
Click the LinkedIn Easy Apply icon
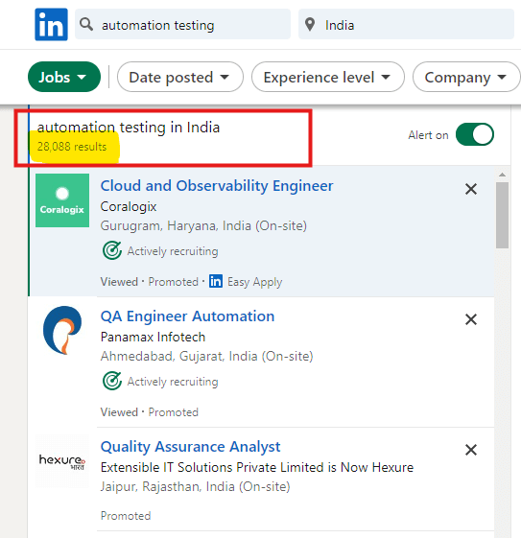(216, 281)
